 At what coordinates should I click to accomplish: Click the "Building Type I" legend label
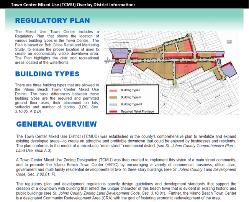coord(131,90)
